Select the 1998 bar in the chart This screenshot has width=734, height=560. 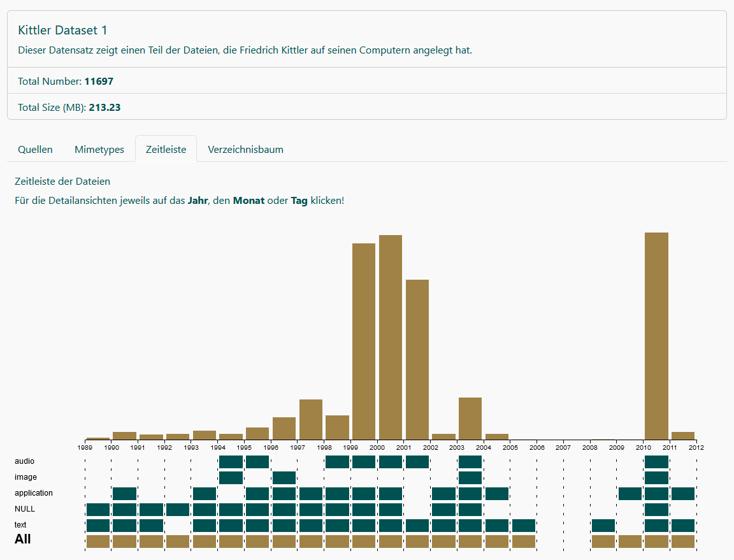click(338, 427)
